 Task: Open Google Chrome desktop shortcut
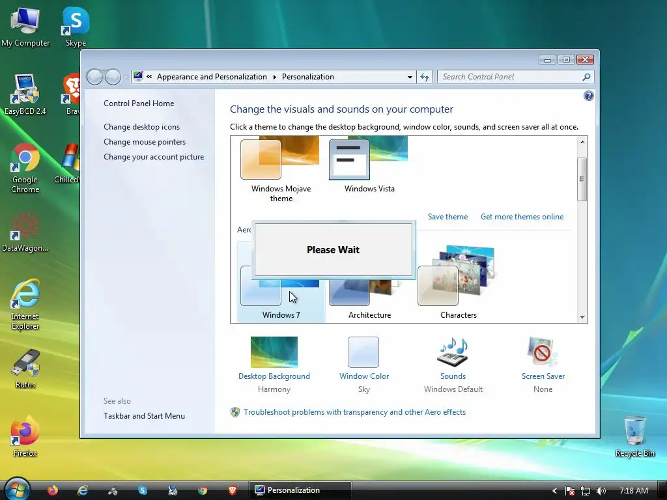(x=25, y=168)
